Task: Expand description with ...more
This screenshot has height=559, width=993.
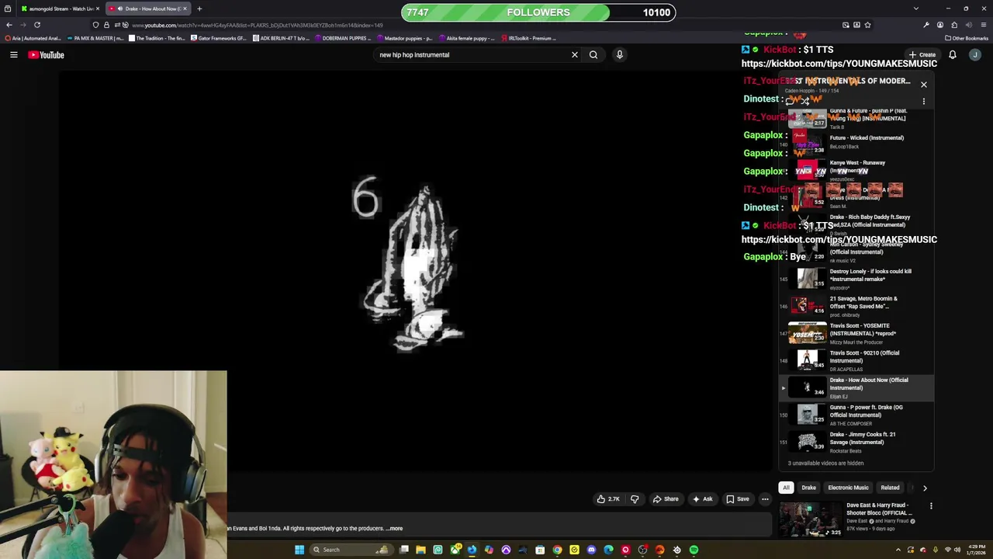Action: [x=396, y=529]
